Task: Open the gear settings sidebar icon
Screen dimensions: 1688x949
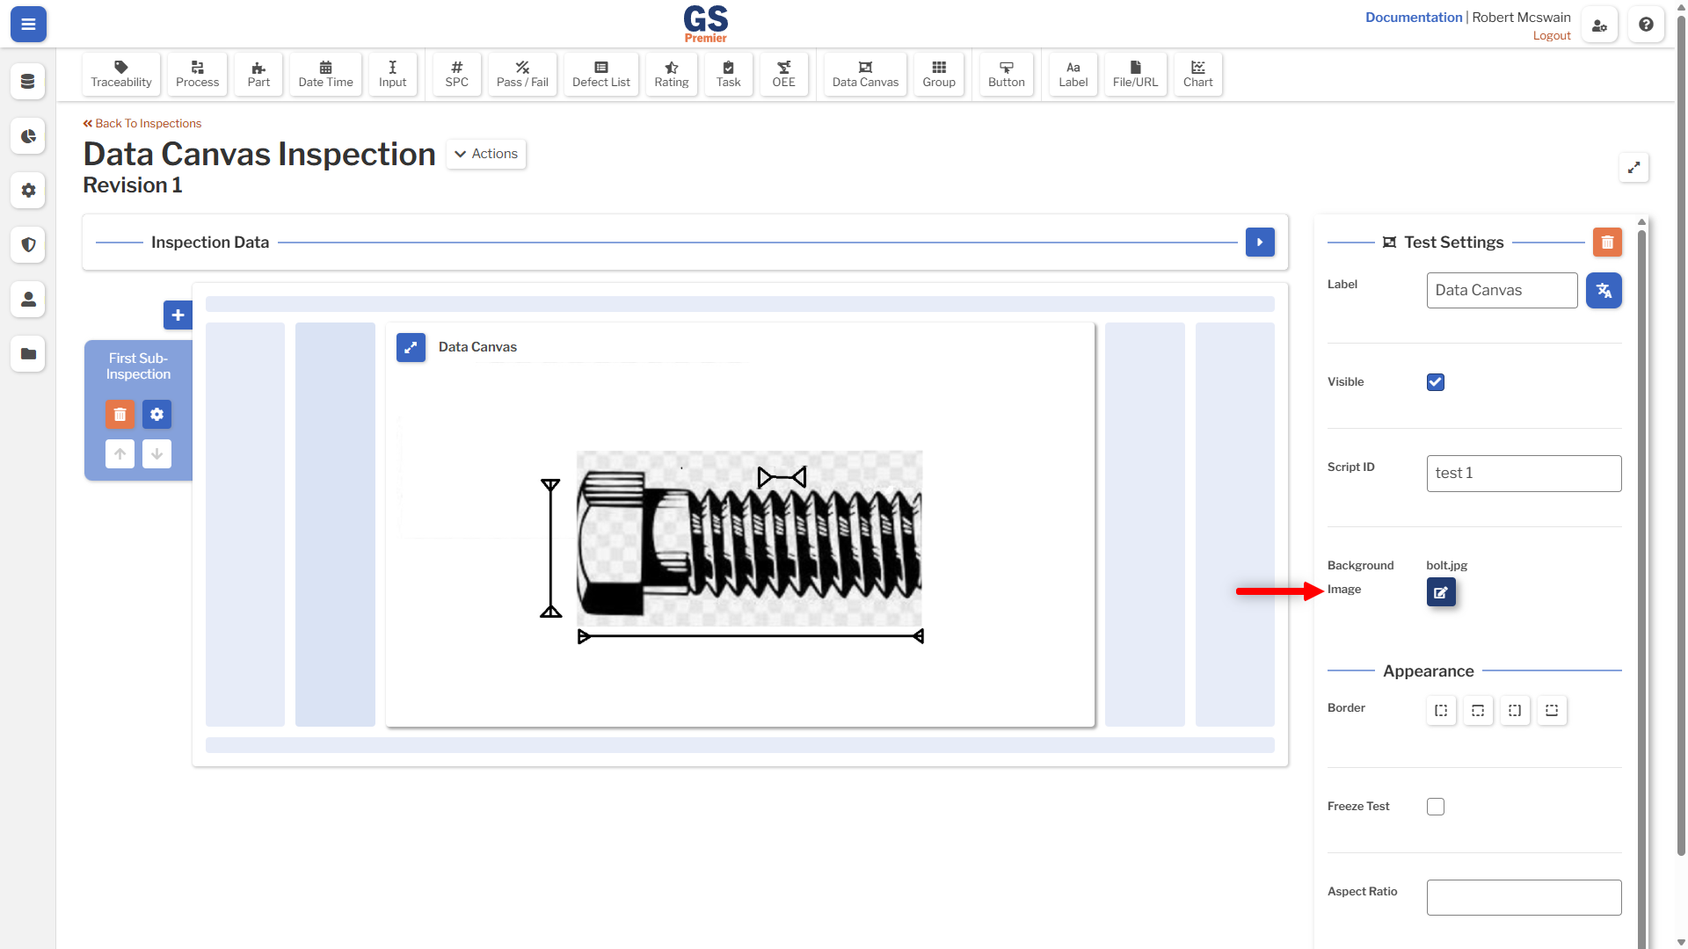Action: (28, 191)
